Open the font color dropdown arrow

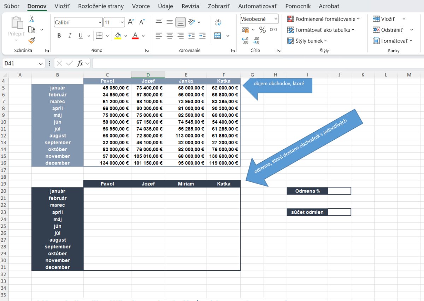click(x=143, y=36)
